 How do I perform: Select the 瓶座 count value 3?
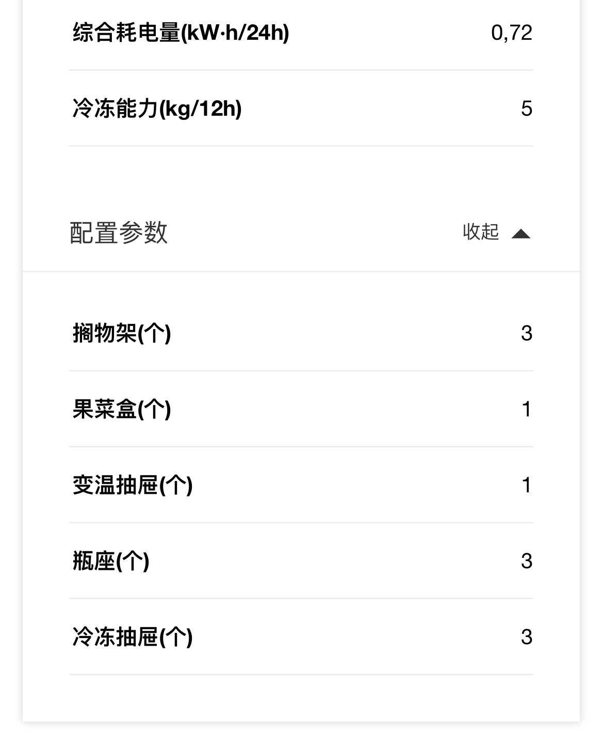tap(526, 561)
